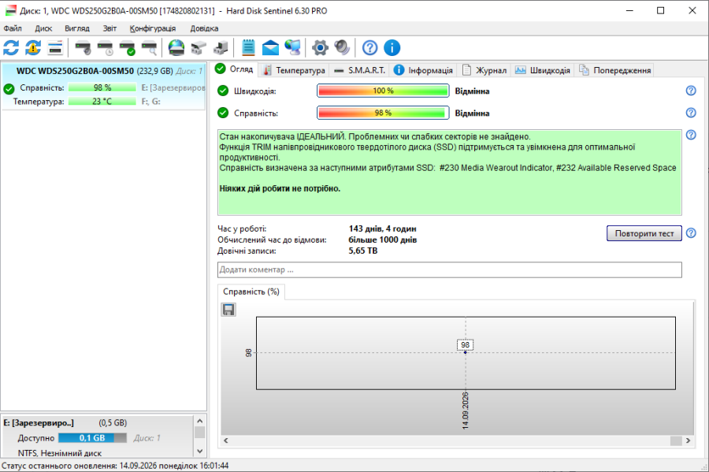This screenshot has width=709, height=472.
Task: Open the Звіт menu
Action: pyautogui.click(x=110, y=28)
